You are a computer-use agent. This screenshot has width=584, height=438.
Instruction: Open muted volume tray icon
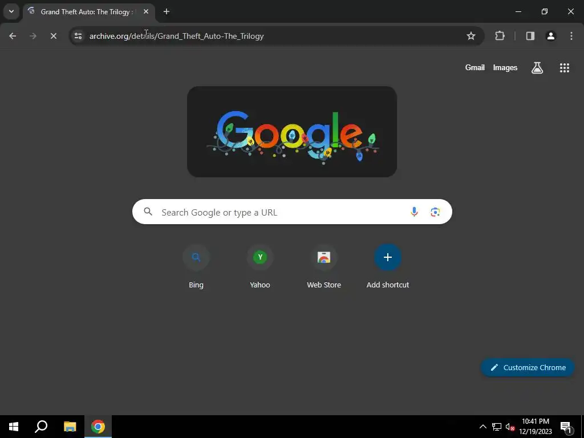coord(510,427)
